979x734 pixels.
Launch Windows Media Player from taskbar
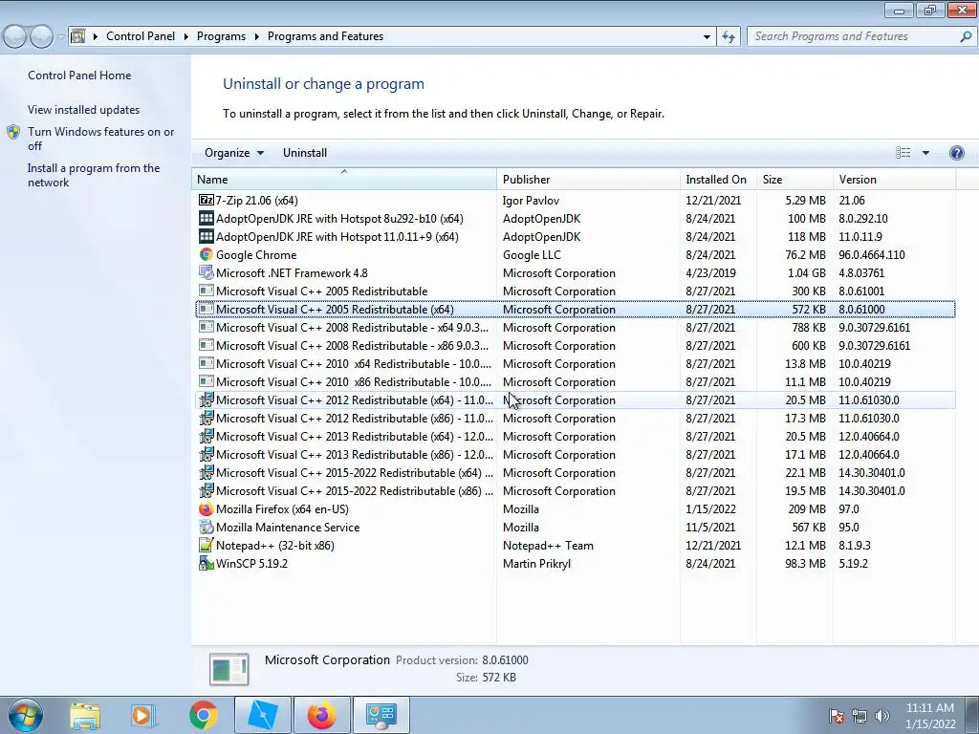(143, 715)
